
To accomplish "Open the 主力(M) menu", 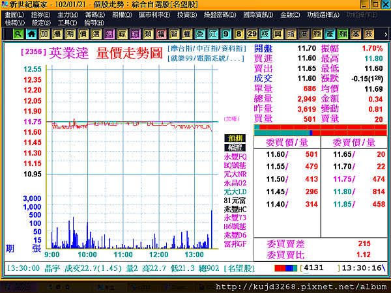I will pyautogui.click(x=68, y=15).
